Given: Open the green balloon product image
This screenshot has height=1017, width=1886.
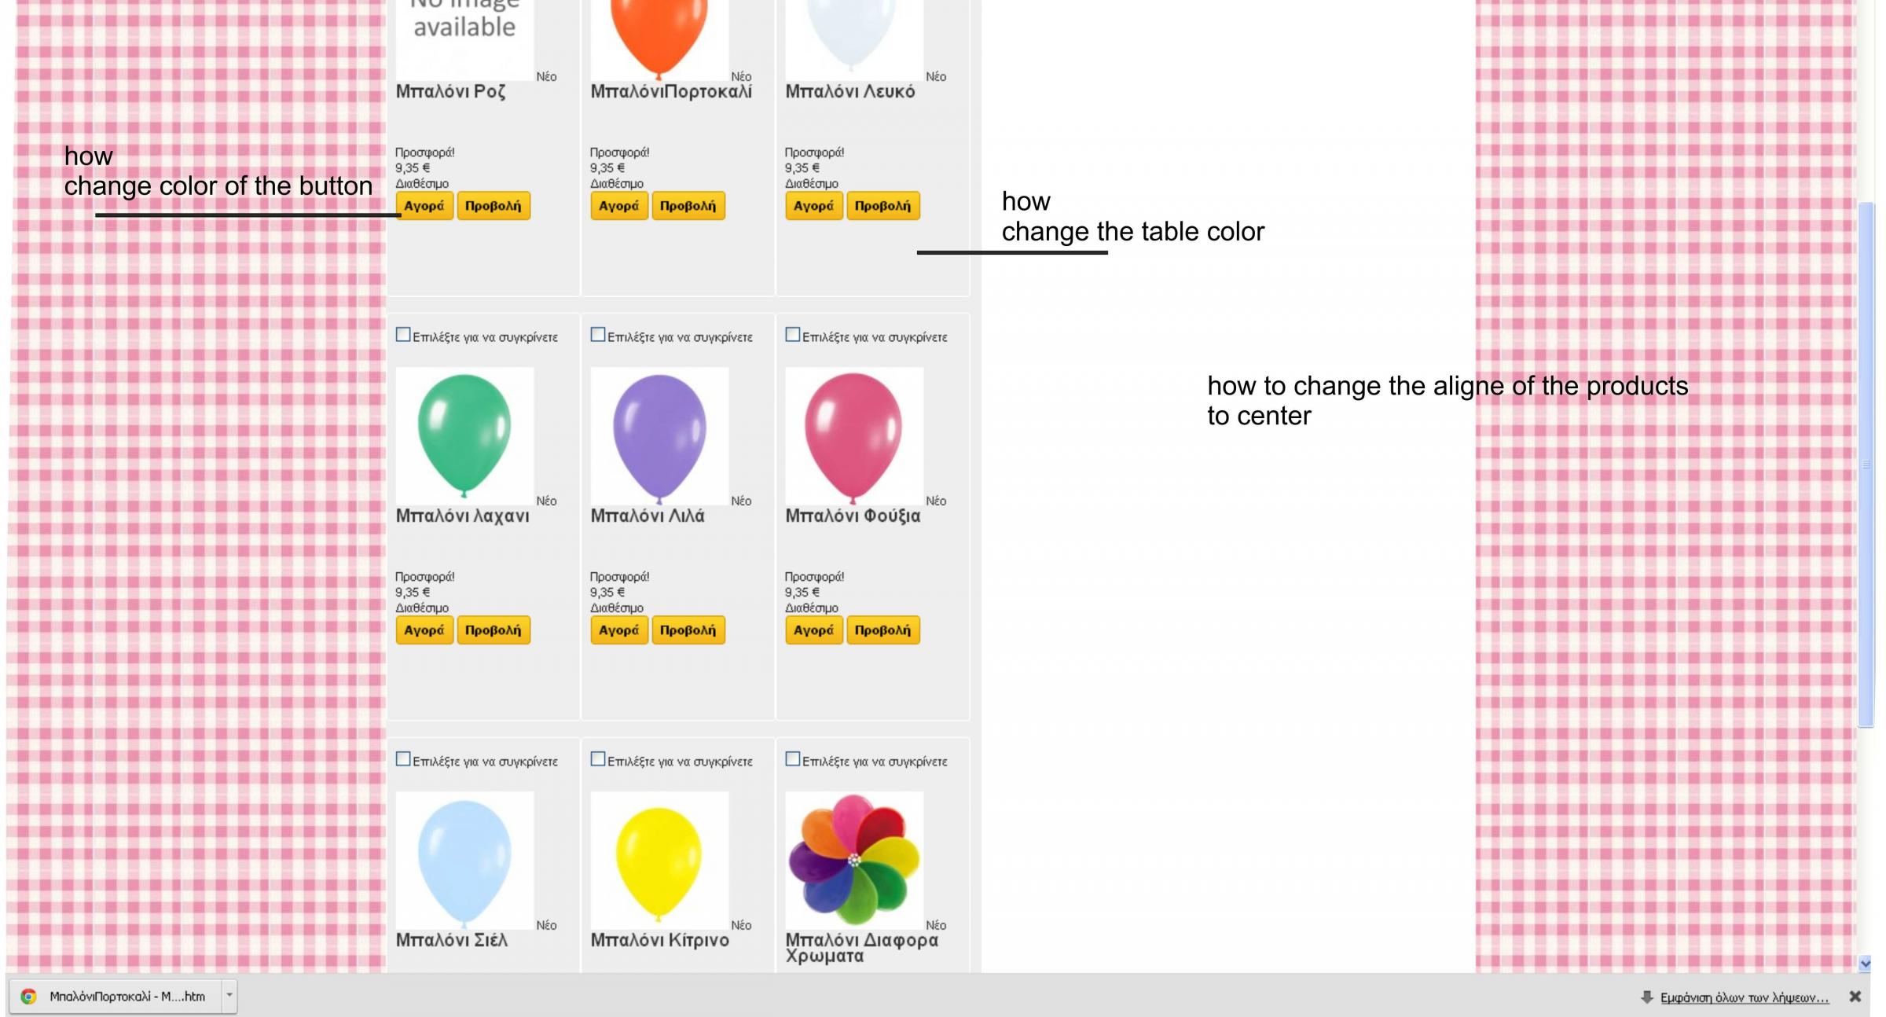Looking at the screenshot, I should tap(464, 436).
